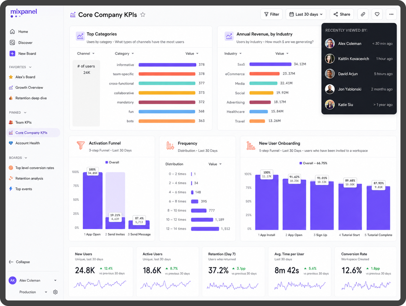Click David Arjun's avatar
The image size is (406, 306).
tap(330, 74)
